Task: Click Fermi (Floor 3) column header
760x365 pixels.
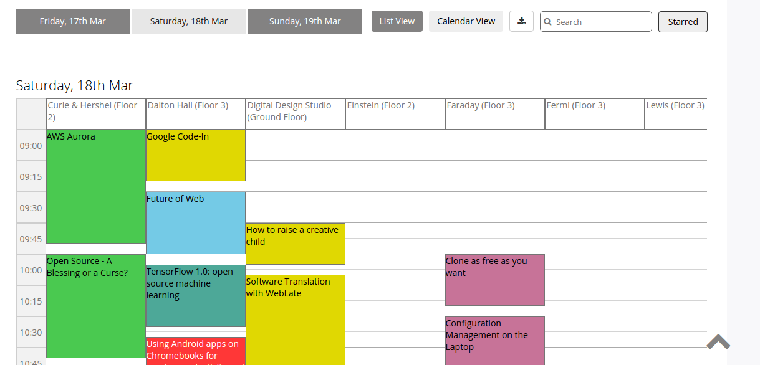Action: pos(595,114)
